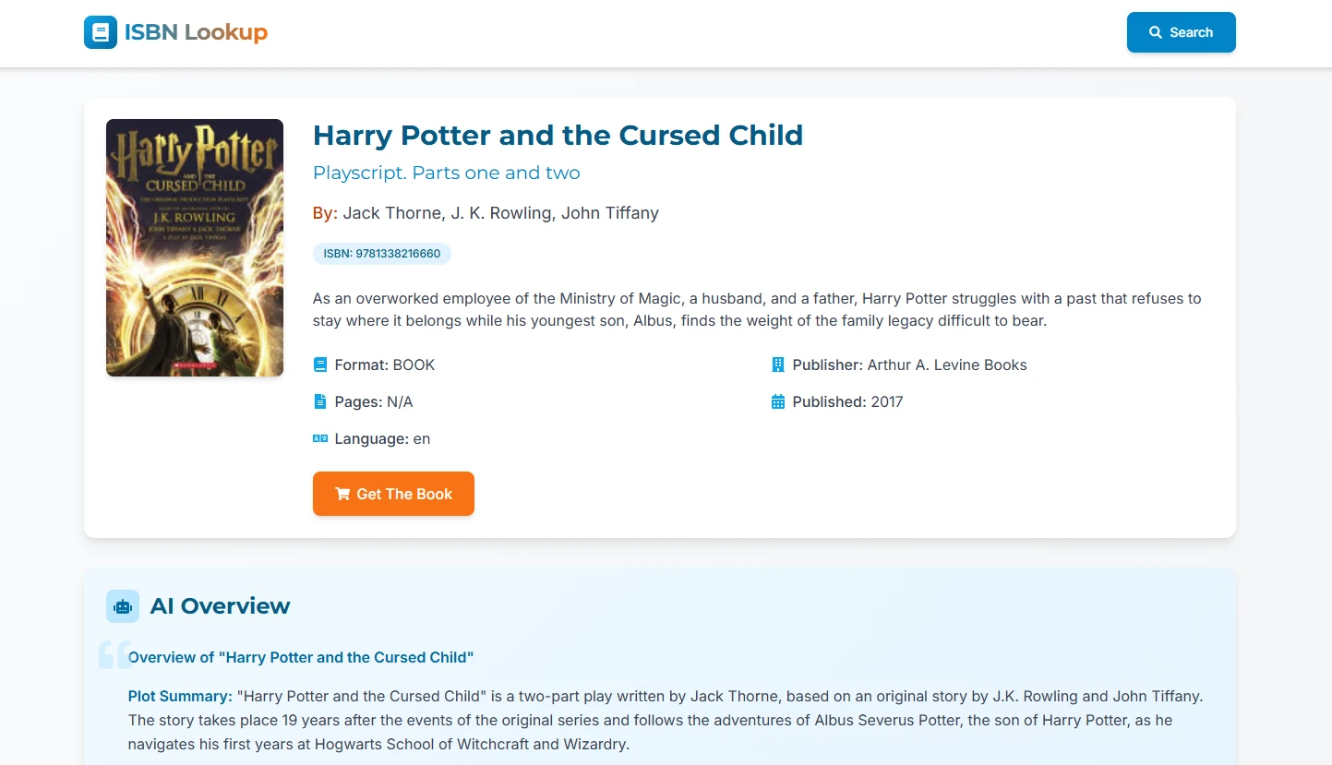Click the AI Overview heading
1332x765 pixels.
[x=220, y=606]
